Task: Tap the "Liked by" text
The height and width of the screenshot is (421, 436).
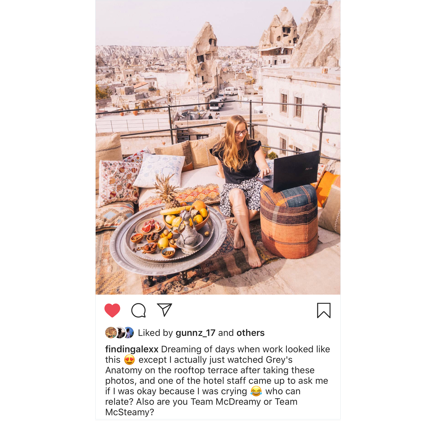Action: point(155,333)
